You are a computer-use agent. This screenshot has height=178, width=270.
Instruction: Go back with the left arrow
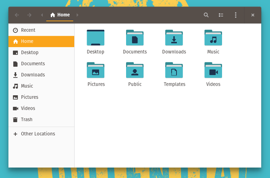[x=17, y=15]
